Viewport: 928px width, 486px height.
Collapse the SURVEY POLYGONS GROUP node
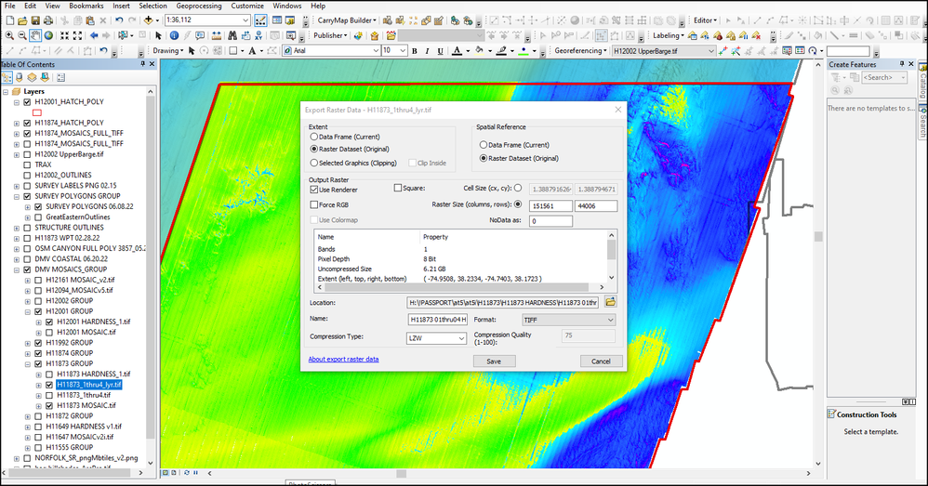(x=17, y=196)
